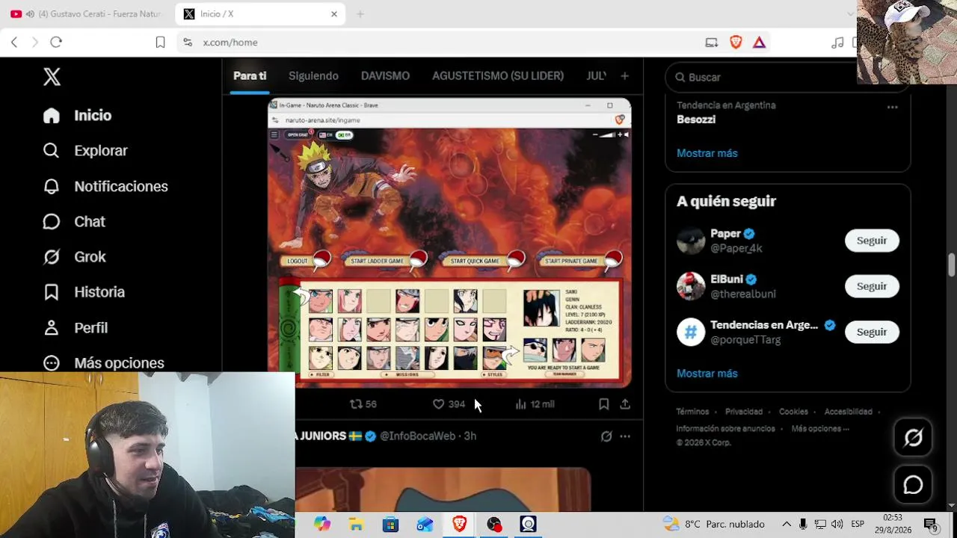Open Microsoft Store from the taskbar
957x538 pixels.
coord(390,525)
